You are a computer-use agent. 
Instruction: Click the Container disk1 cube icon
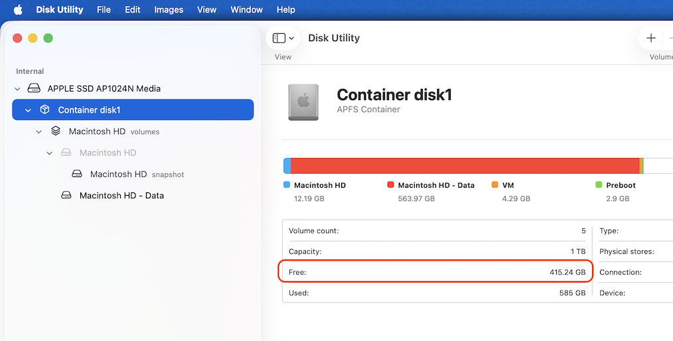pos(44,109)
